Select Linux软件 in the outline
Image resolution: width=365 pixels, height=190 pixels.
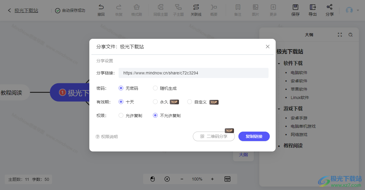300,98
